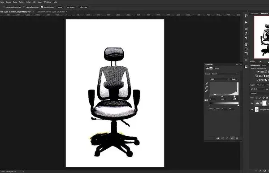Click the 100% zoom button

60,7
